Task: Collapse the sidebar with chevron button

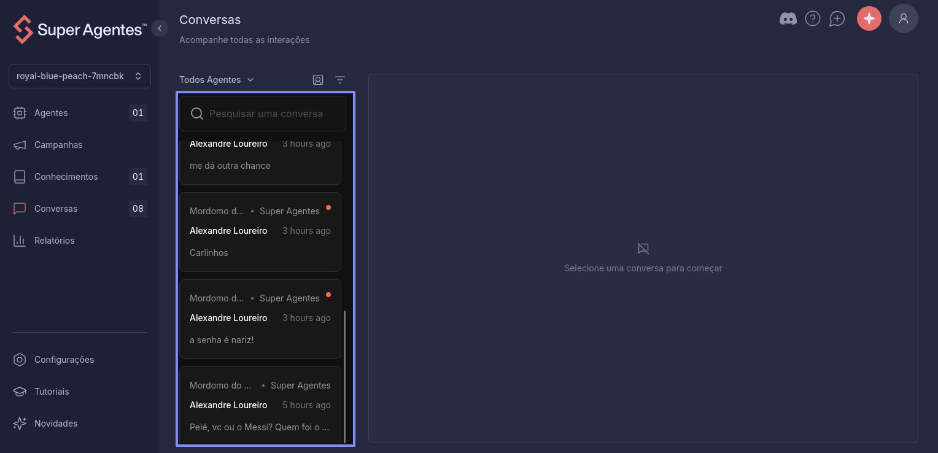Action: tap(160, 28)
